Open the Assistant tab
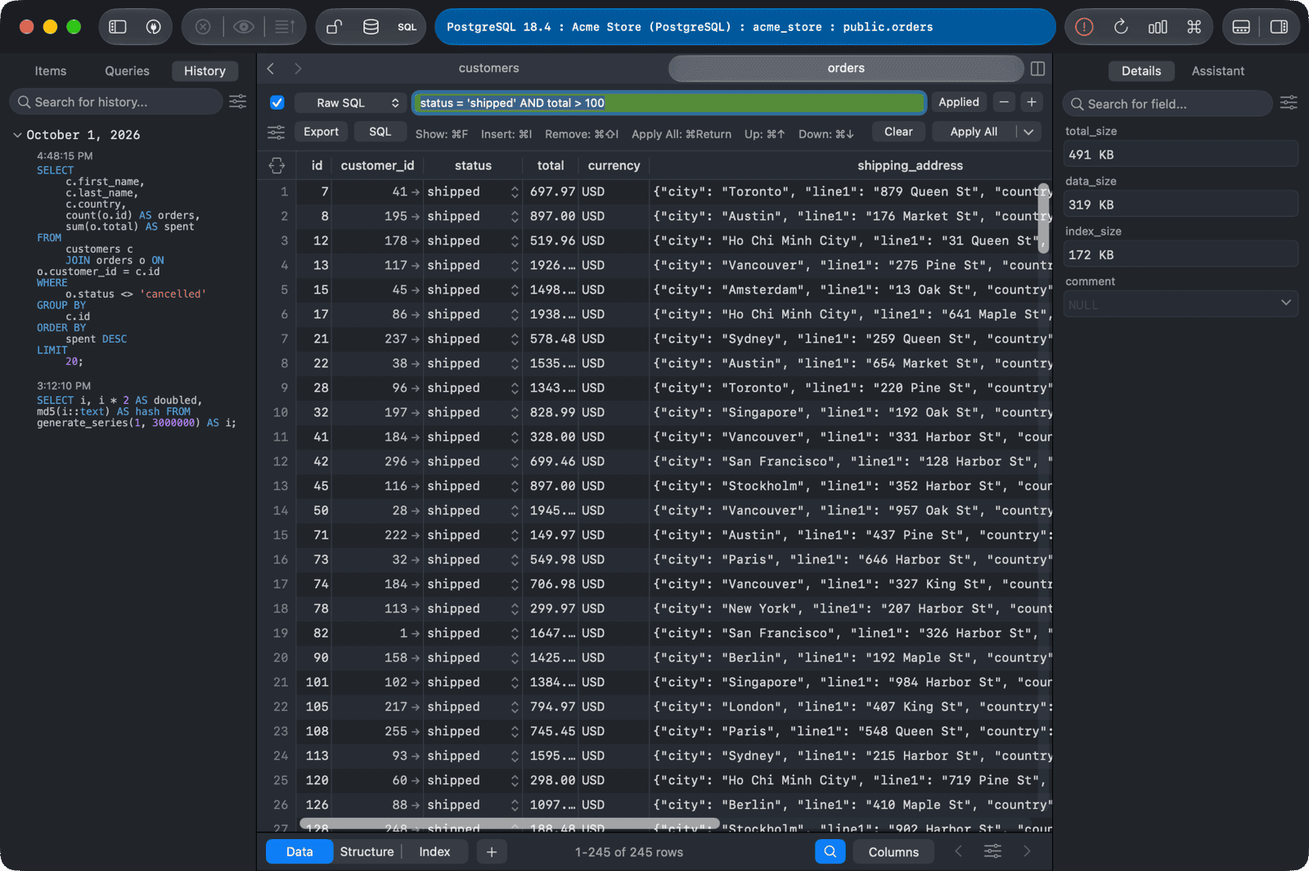Viewport: 1309px width, 871px height. 1217,71
